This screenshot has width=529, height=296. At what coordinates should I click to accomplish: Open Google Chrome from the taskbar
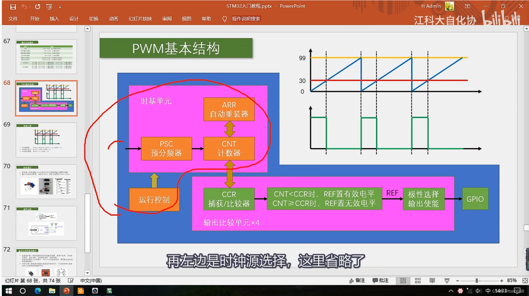tap(80, 291)
